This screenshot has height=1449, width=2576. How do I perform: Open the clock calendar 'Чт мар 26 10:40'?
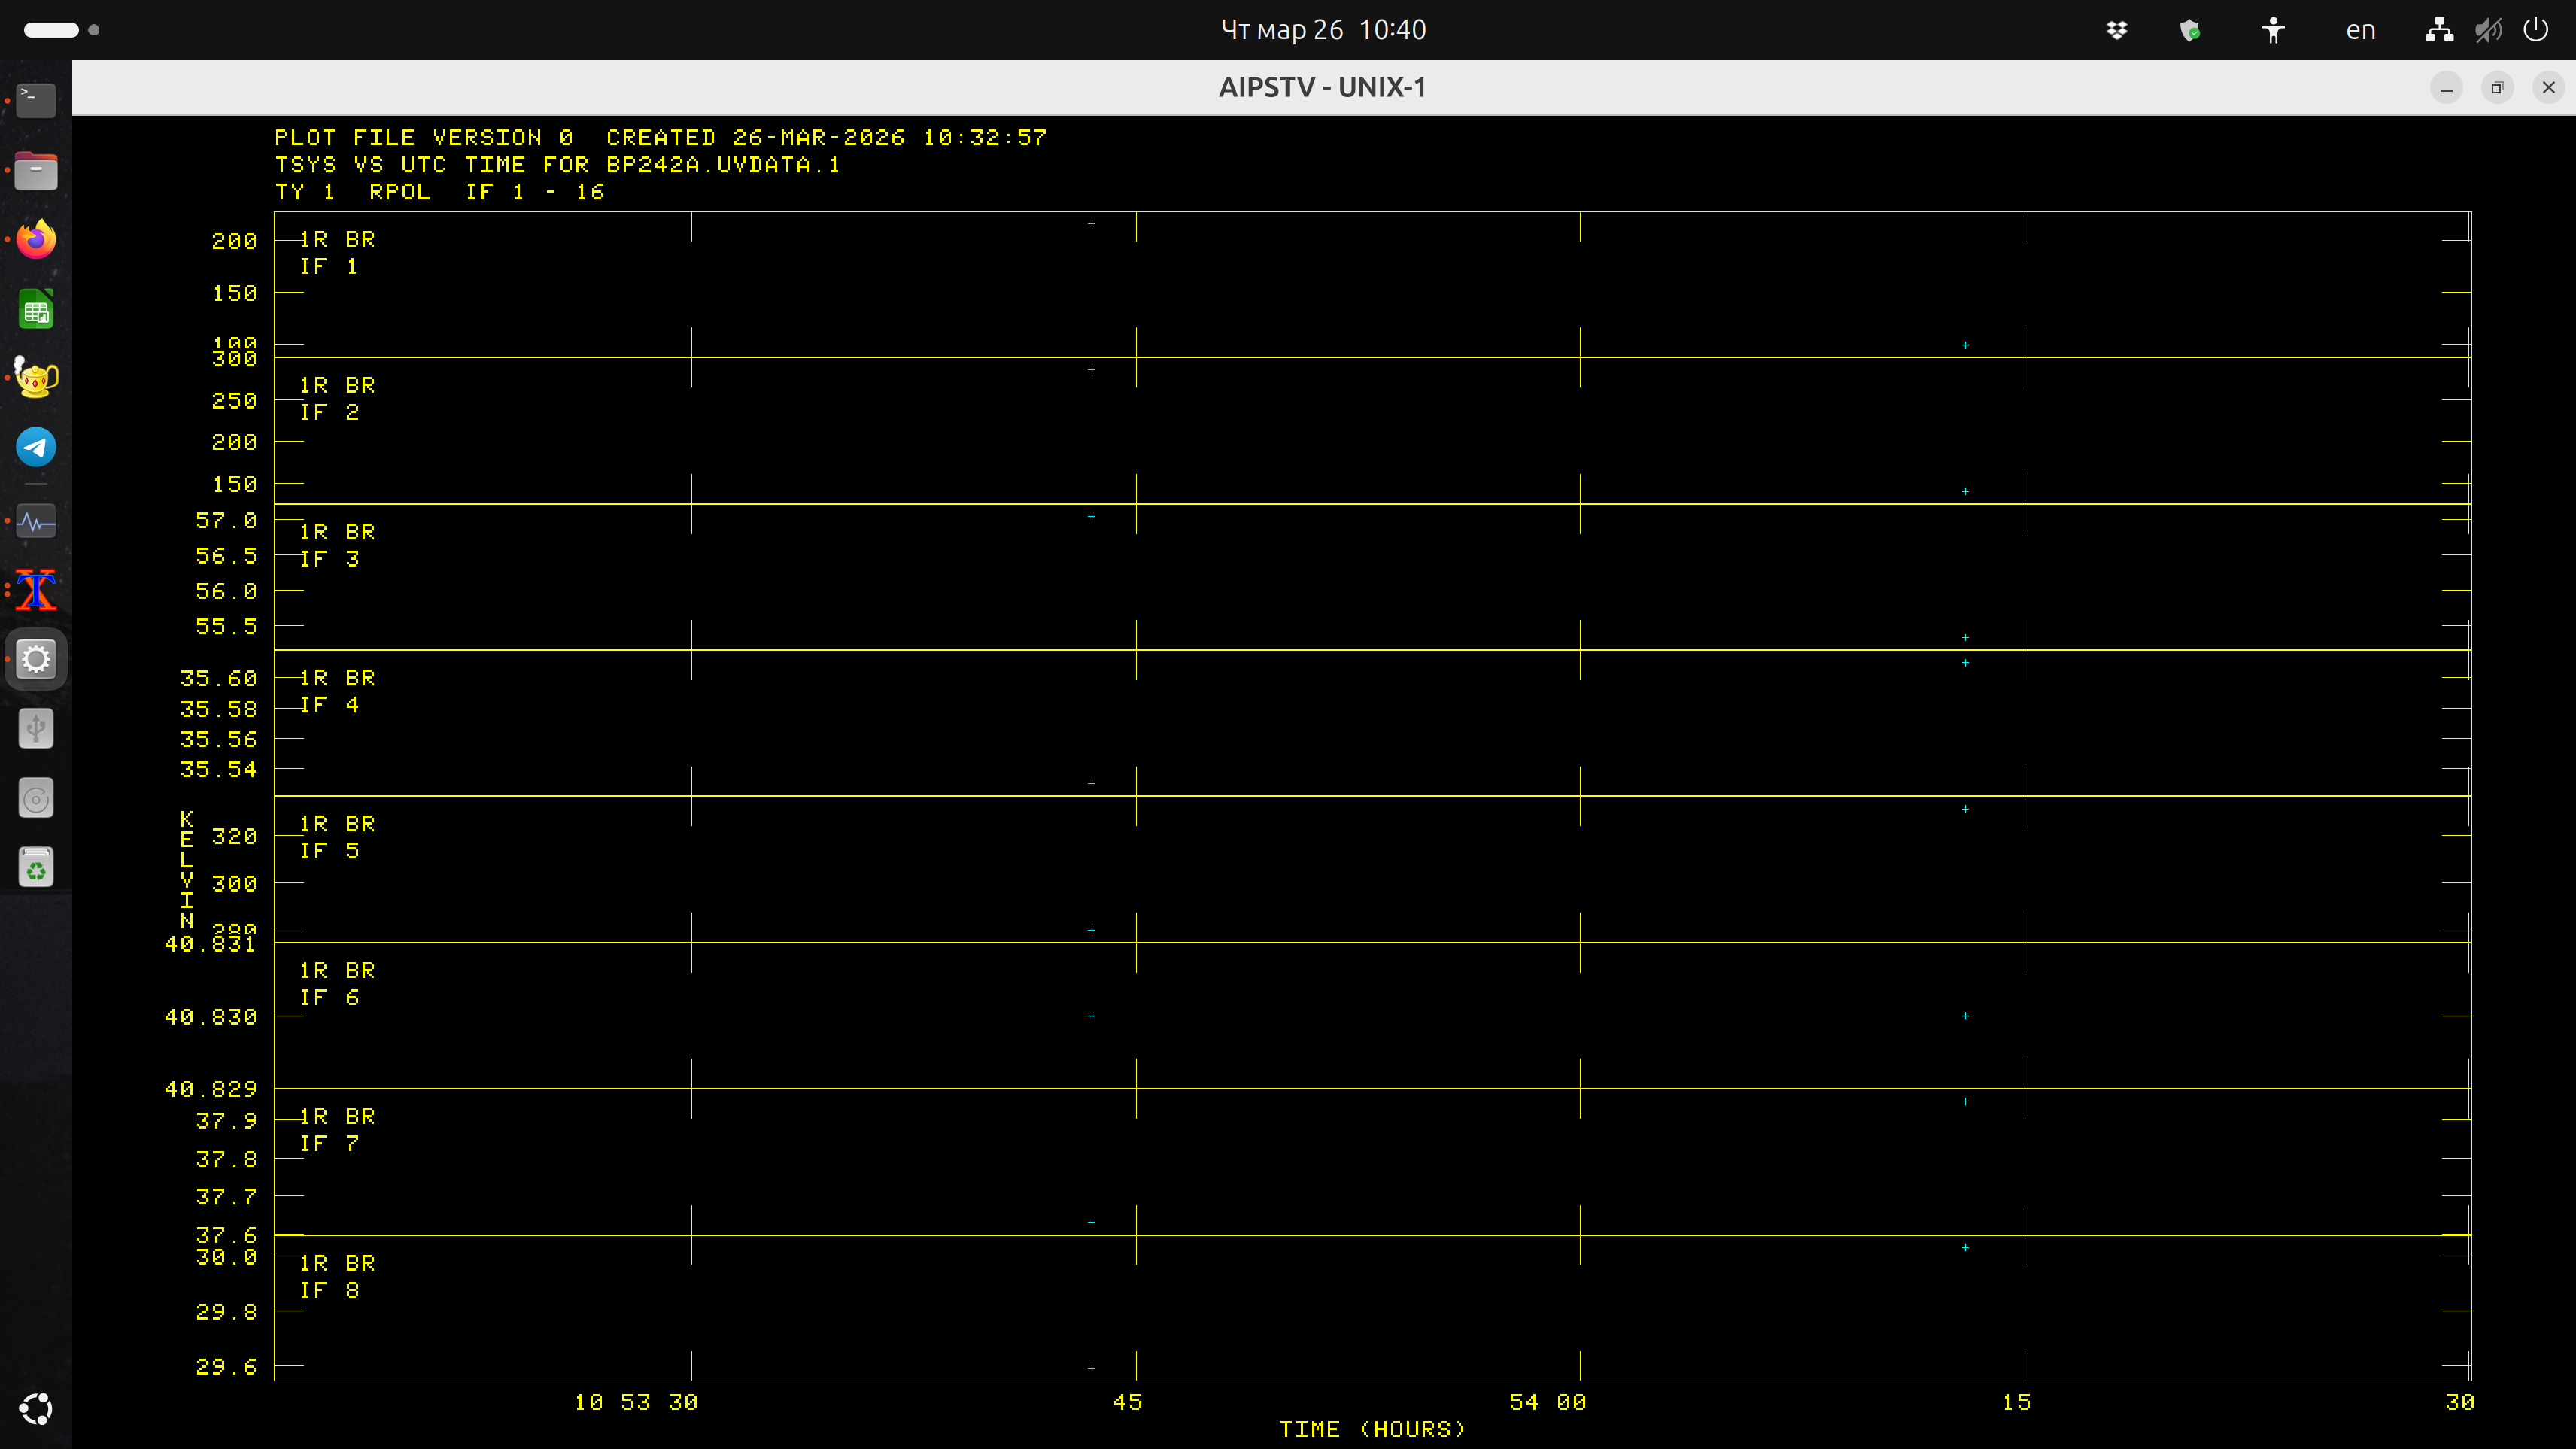pos(1323,30)
